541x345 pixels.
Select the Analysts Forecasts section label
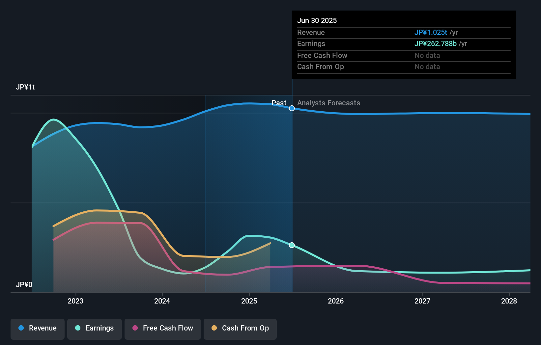click(328, 103)
